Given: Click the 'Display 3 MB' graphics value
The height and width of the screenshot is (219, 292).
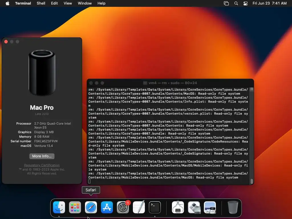Looking at the screenshot, I should 44,132.
